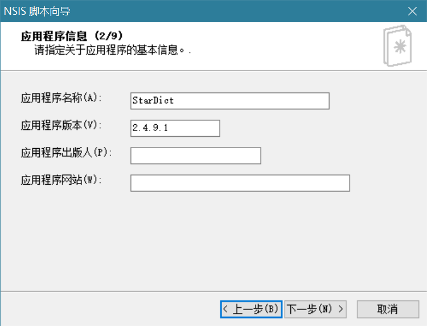427x326 pixels.
Task: Click the empty gray area below the website field
Action: click(x=213, y=239)
